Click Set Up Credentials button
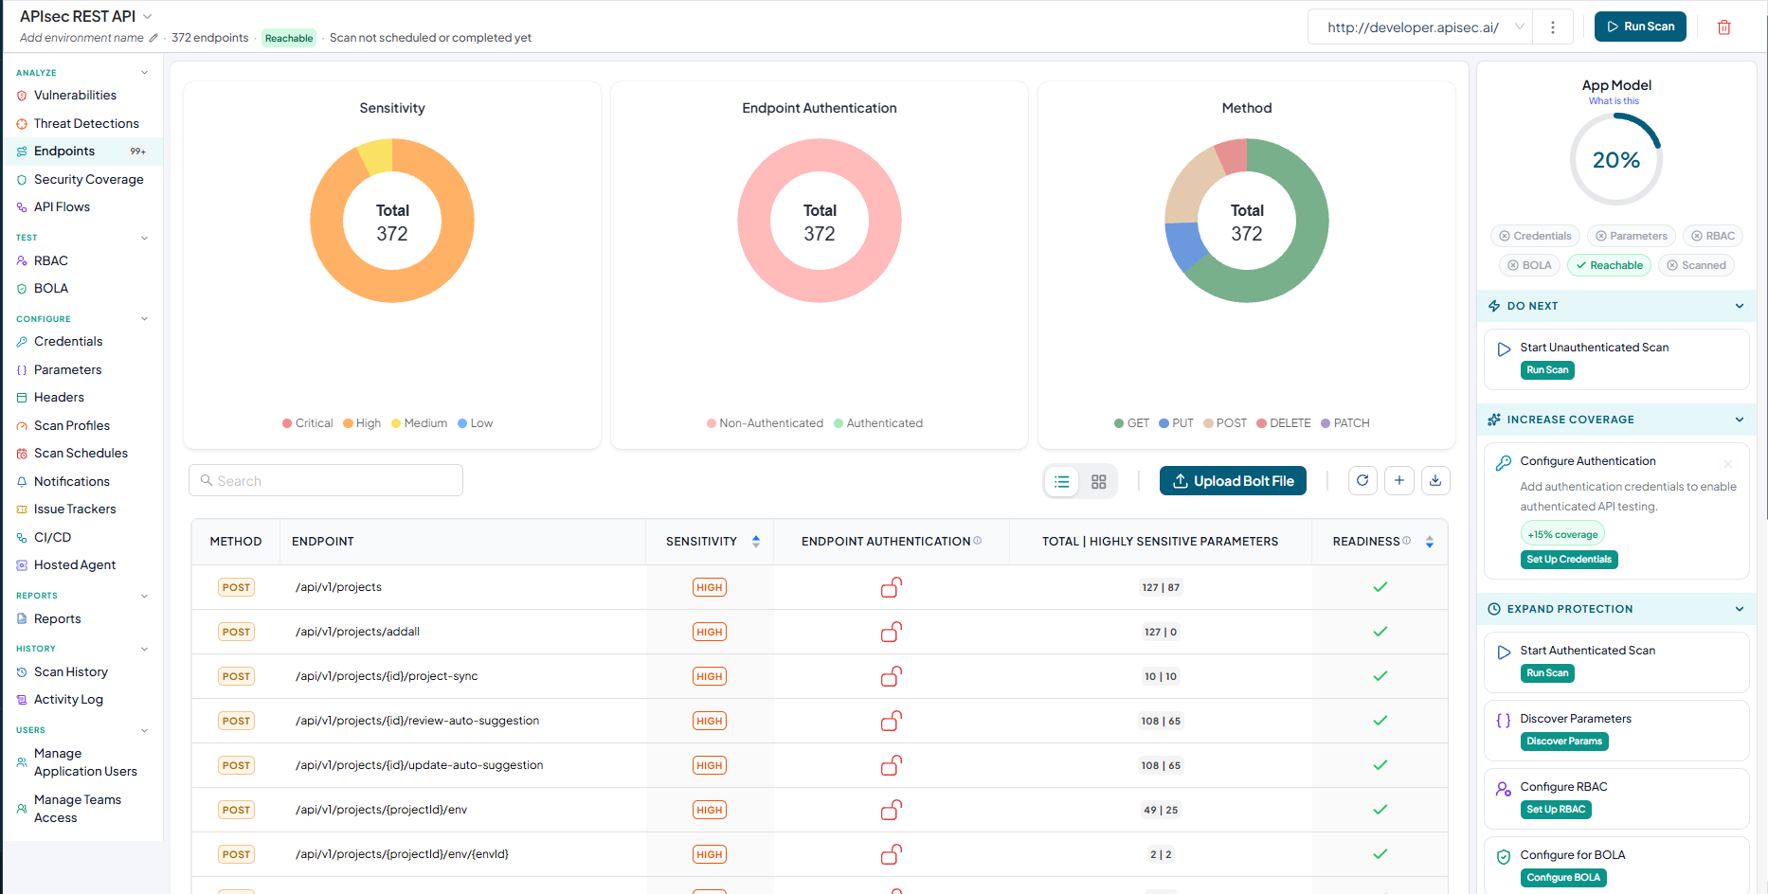Viewport: 1768px width, 894px height. click(1569, 560)
